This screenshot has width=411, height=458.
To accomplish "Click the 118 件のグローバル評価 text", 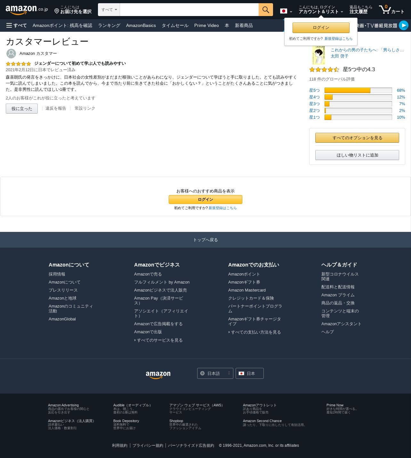I will pyautogui.click(x=332, y=79).
